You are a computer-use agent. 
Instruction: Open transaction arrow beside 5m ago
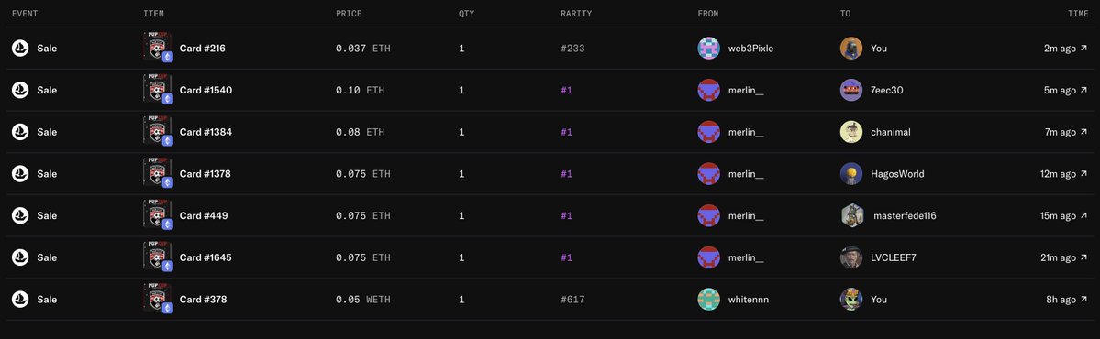pos(1083,91)
